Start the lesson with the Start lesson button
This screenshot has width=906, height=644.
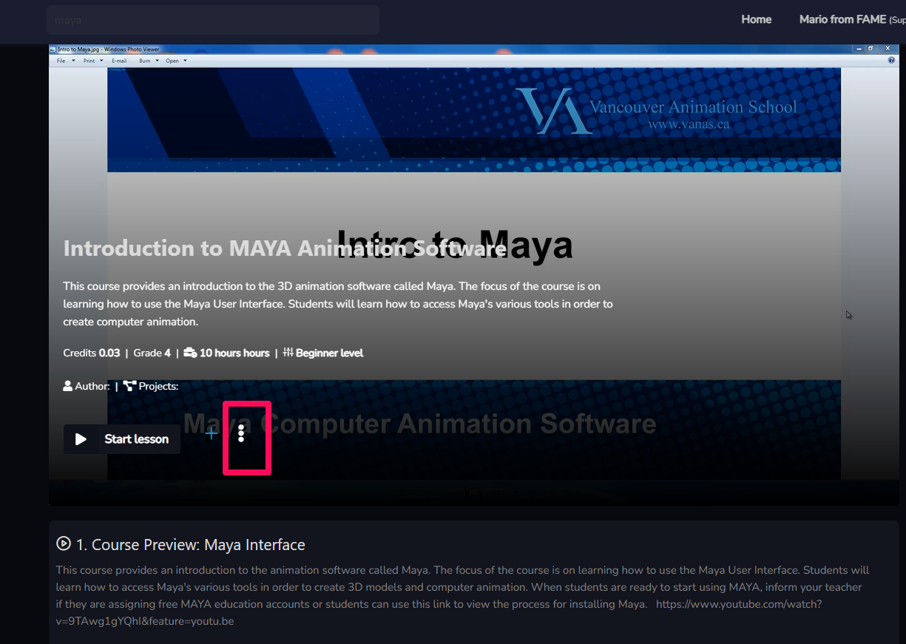coord(122,439)
